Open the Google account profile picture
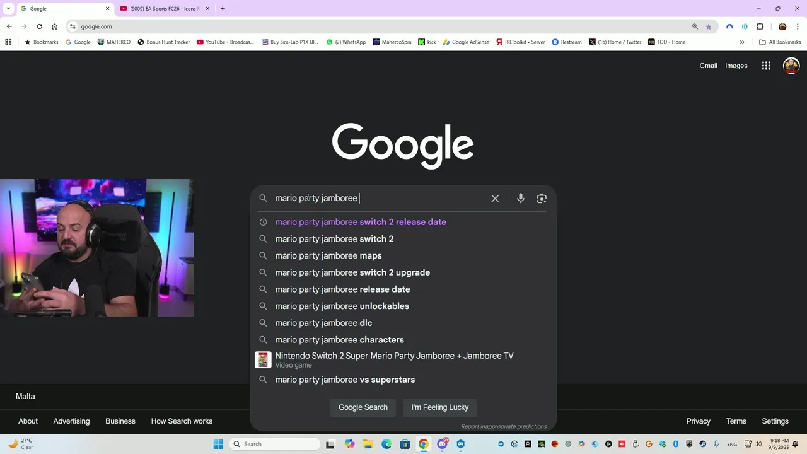 coord(791,66)
